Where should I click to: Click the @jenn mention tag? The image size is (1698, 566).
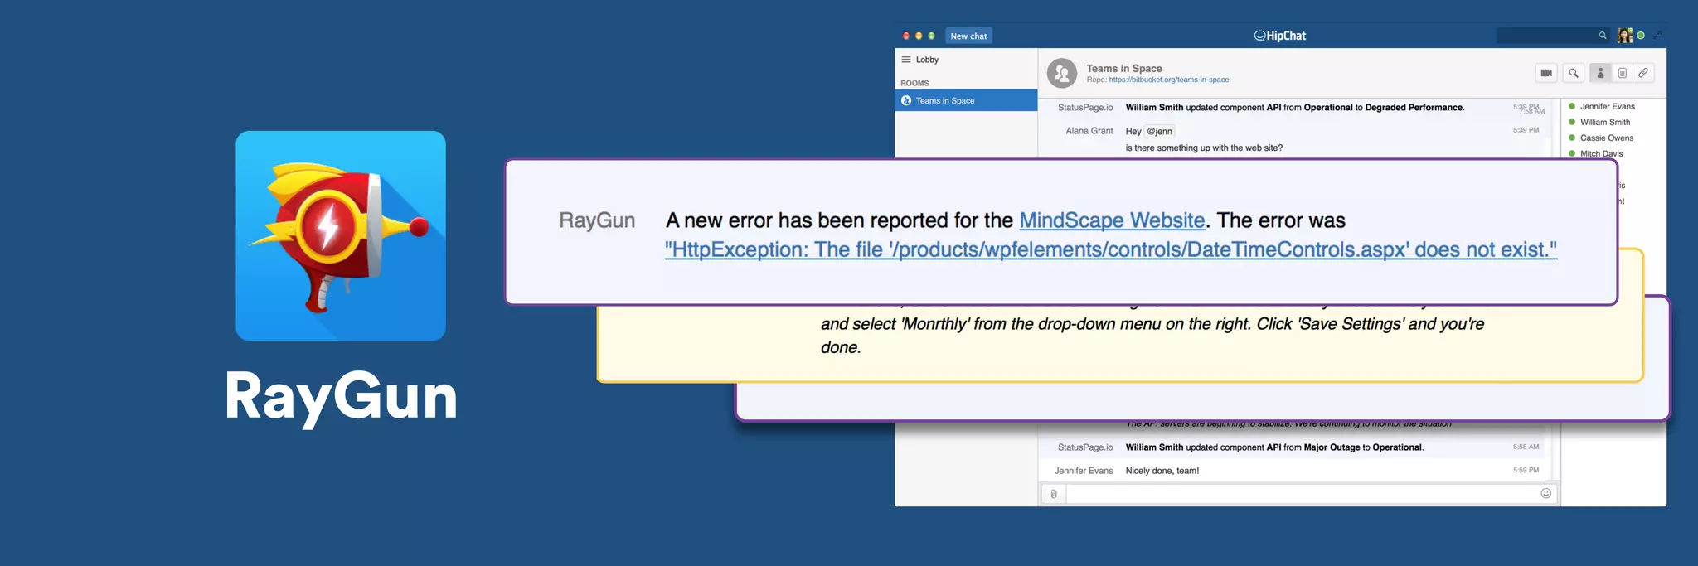(x=1159, y=131)
